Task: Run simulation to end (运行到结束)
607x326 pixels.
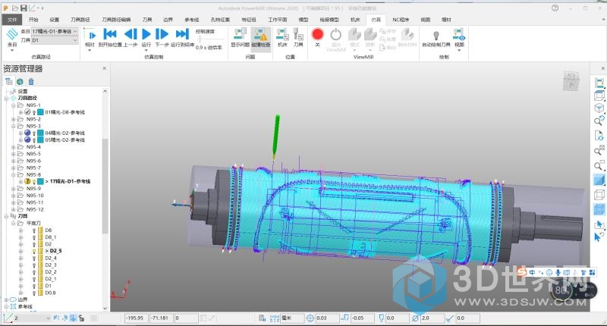Action: pyautogui.click(x=182, y=34)
